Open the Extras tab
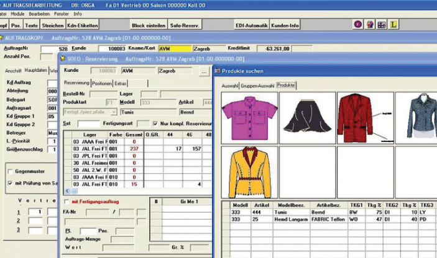Image resolution: width=437 pixels, height=258 pixels. click(x=121, y=83)
